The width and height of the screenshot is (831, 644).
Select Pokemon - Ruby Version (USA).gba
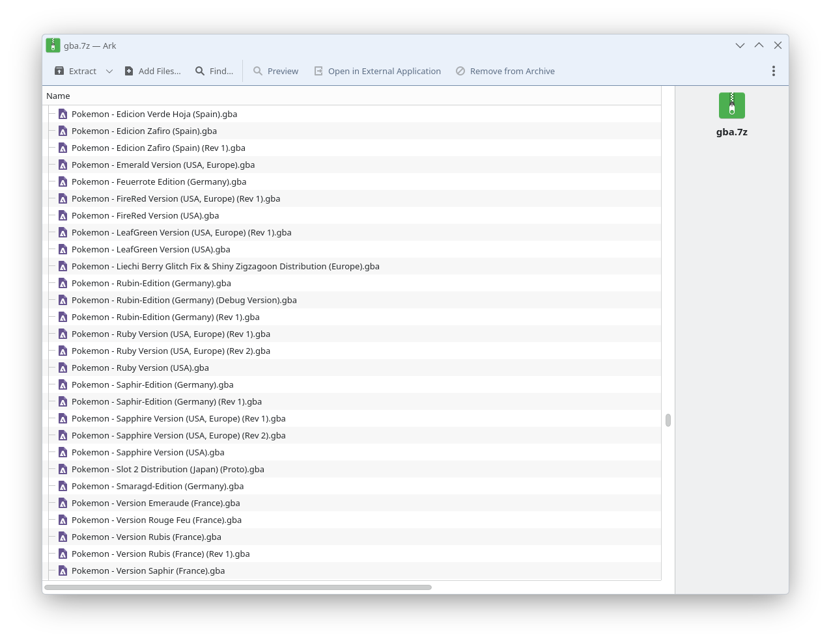click(352, 368)
